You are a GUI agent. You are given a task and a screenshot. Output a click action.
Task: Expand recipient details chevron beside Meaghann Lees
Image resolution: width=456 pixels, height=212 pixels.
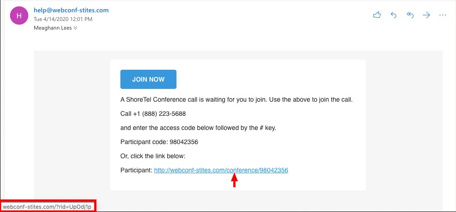pyautogui.click(x=75, y=28)
